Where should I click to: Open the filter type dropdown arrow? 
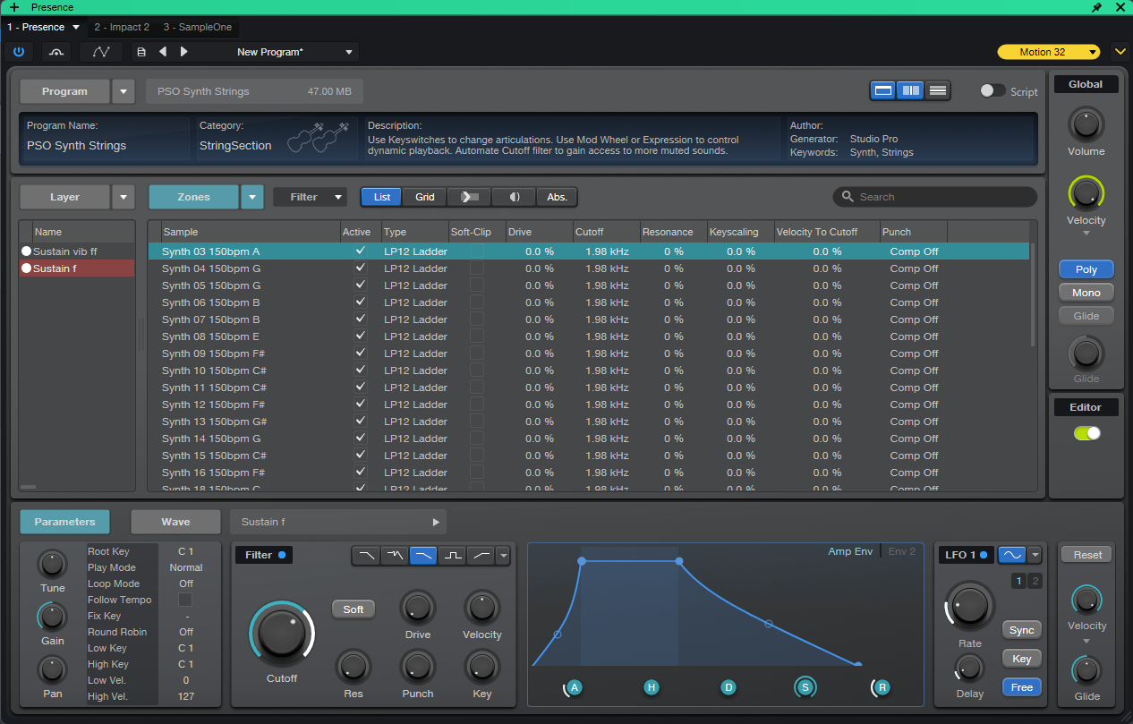[503, 556]
